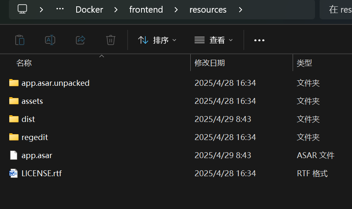Click the rename icon in toolbar
352x209 pixels.
(50, 40)
